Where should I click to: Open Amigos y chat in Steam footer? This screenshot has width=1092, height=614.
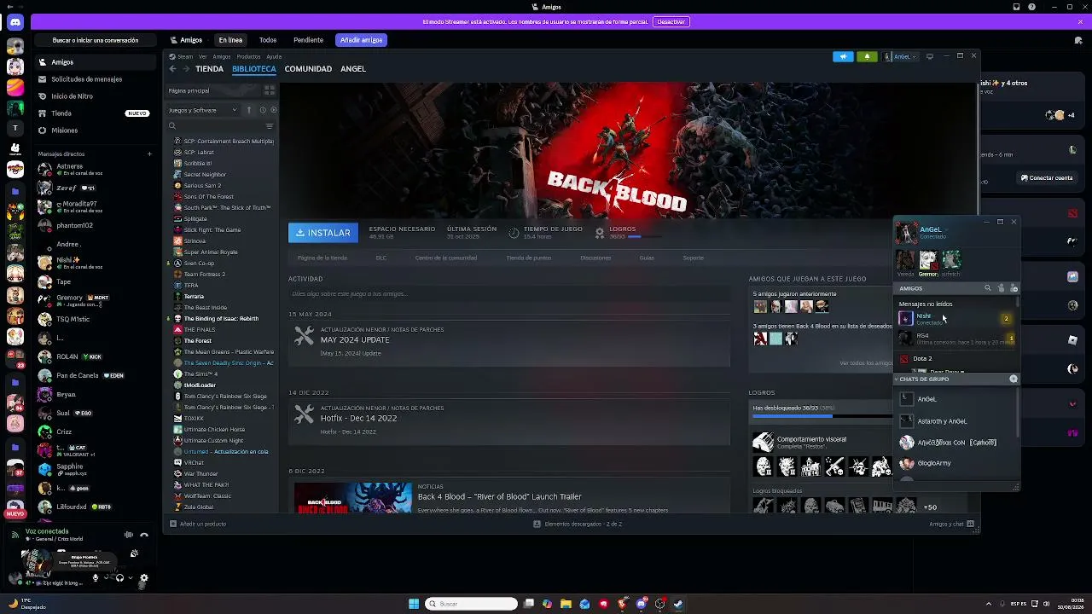[951, 524]
